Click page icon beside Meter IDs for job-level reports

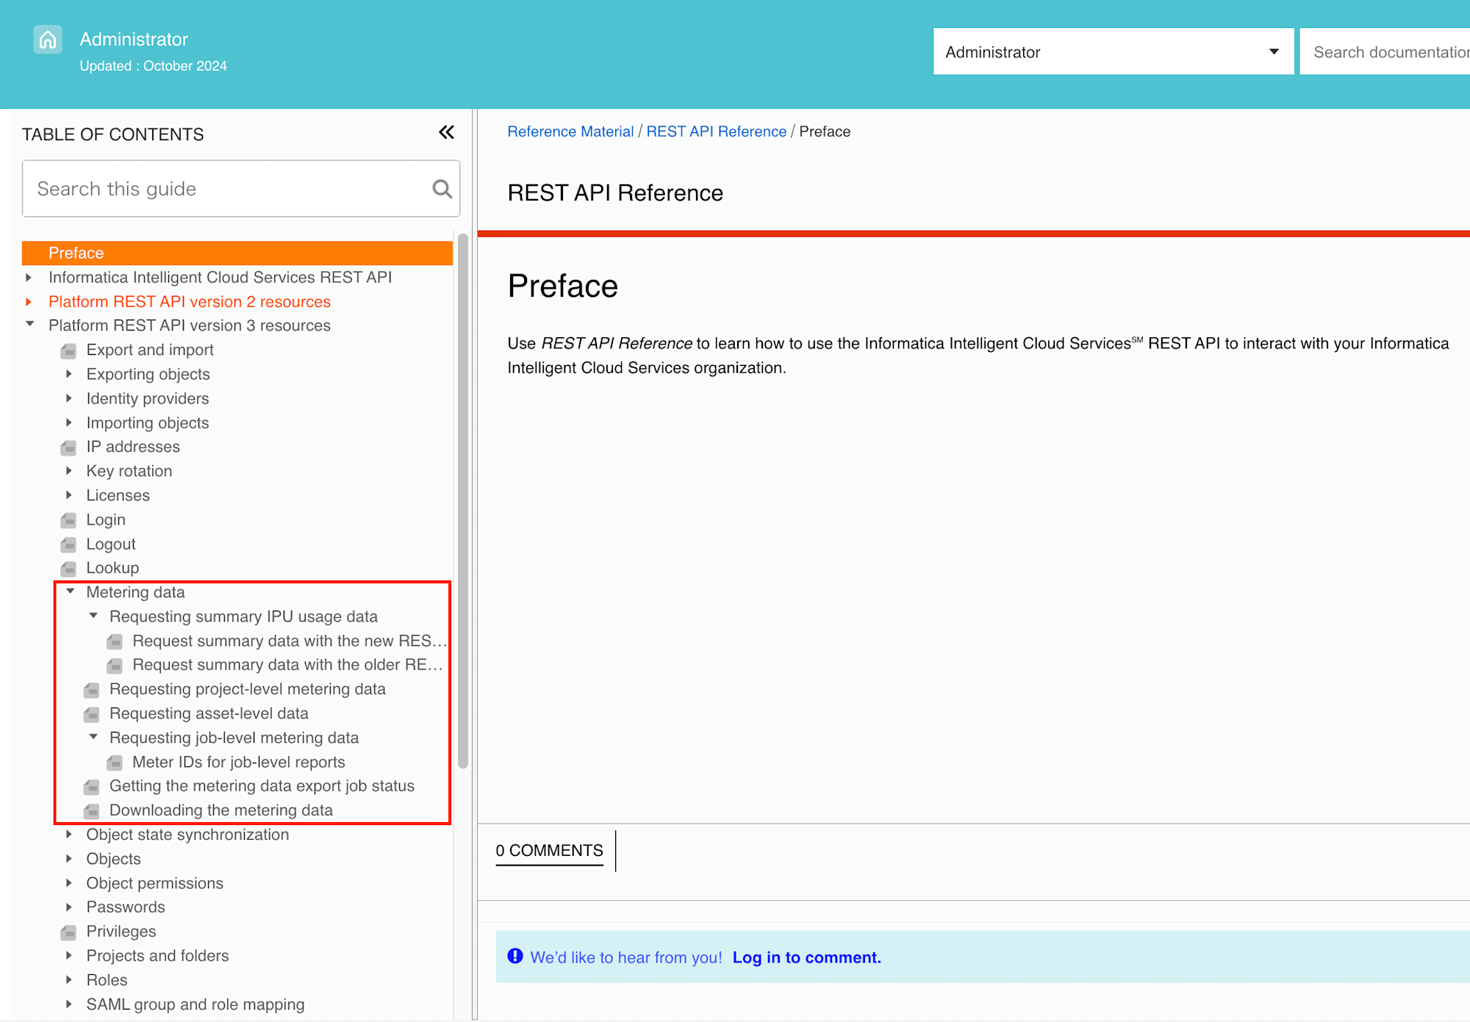pos(115,763)
